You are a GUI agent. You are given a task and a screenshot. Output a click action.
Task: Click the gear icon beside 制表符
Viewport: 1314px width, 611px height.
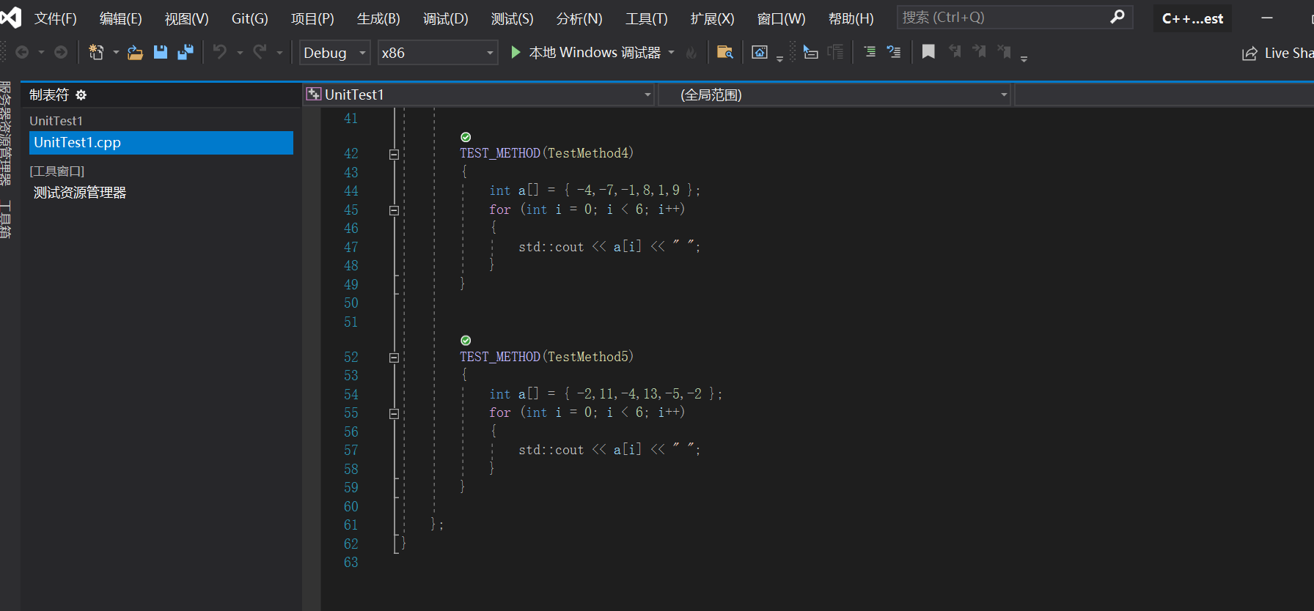pyautogui.click(x=81, y=95)
